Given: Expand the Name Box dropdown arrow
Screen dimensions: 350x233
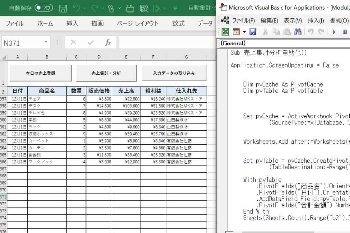Looking at the screenshot, I should 46,42.
